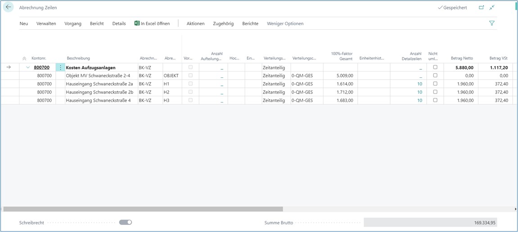Click the pop-out window icon
This screenshot has height=232, width=518.
[481, 8]
